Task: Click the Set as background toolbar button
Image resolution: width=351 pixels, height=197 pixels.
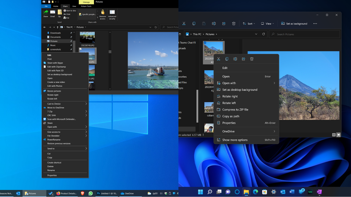Action: 294,24
